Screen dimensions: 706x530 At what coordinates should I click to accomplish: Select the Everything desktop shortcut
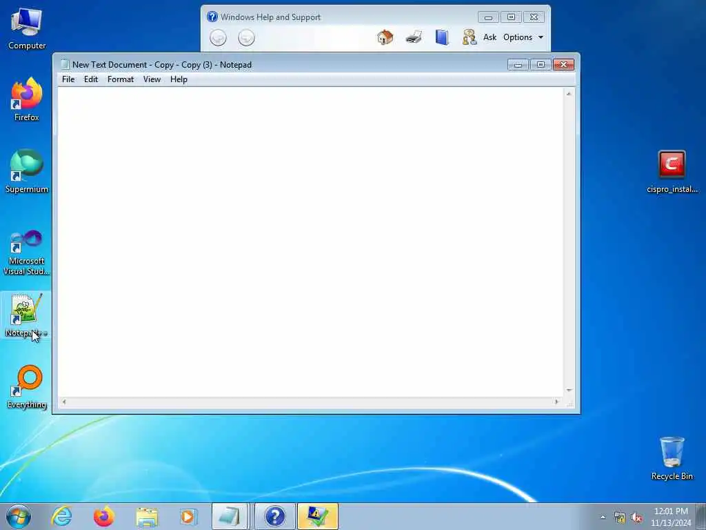27,387
